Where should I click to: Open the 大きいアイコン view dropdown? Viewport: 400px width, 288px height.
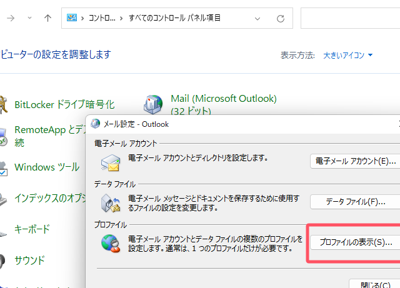(347, 56)
